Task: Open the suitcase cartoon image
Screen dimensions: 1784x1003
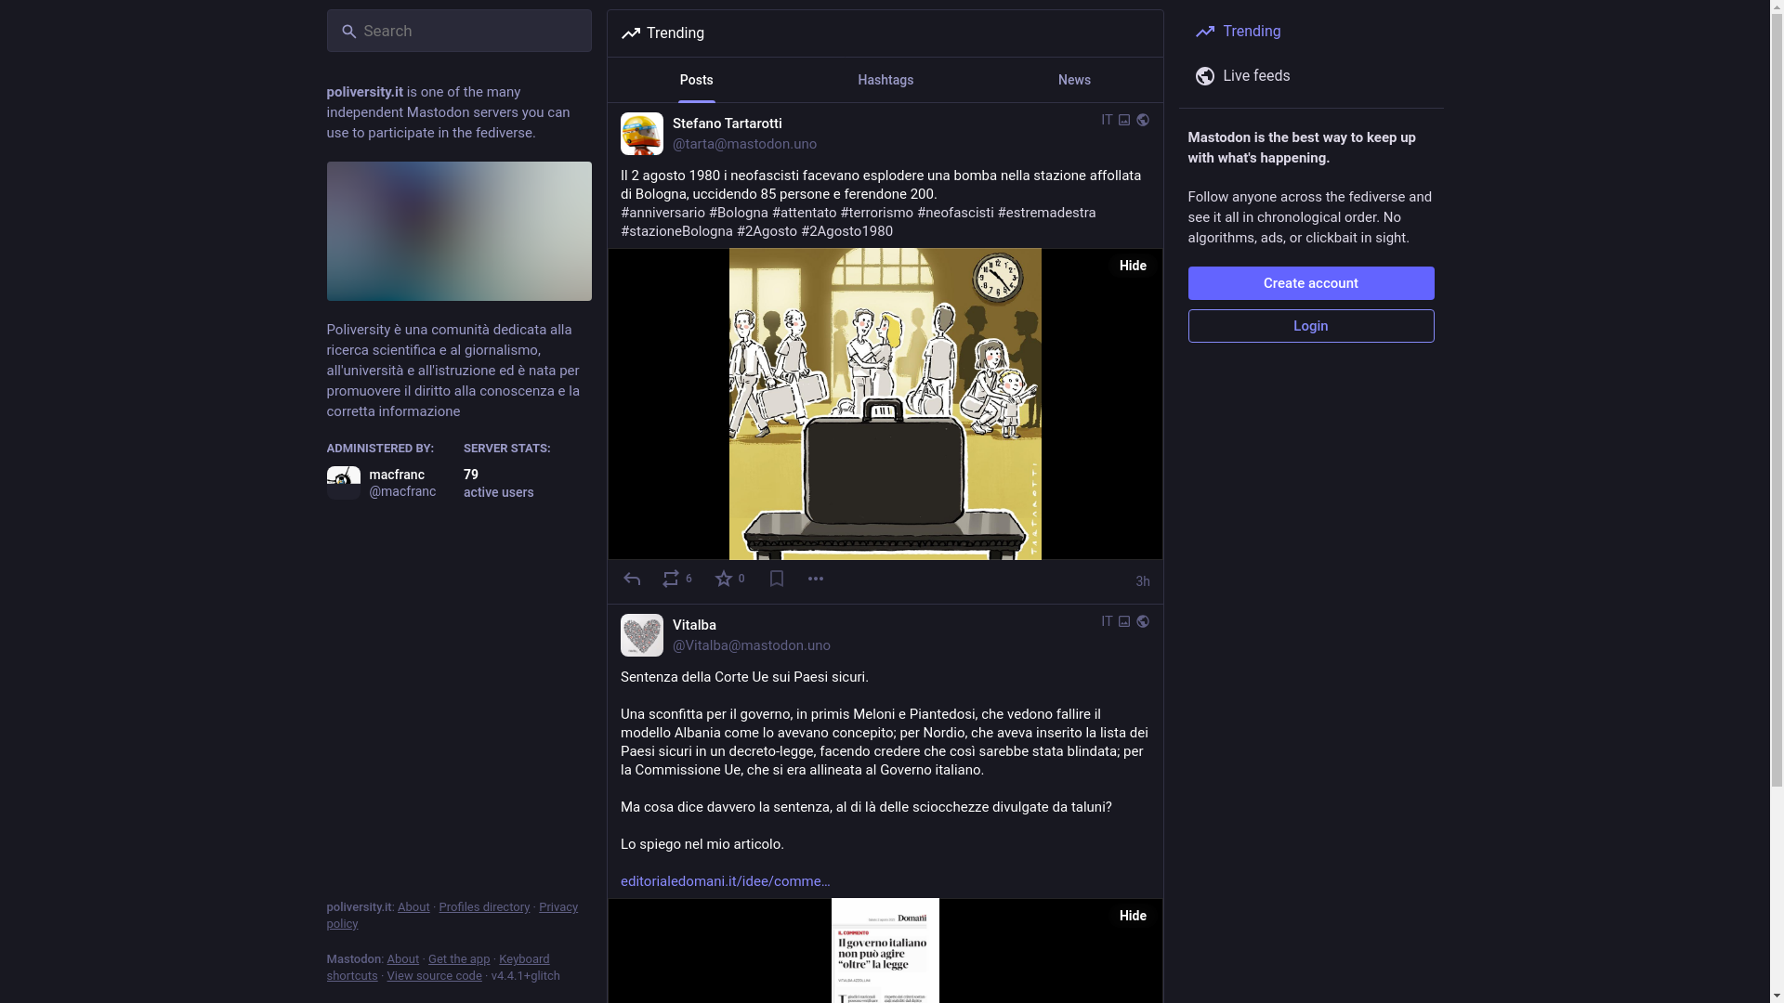Action: coord(885,404)
